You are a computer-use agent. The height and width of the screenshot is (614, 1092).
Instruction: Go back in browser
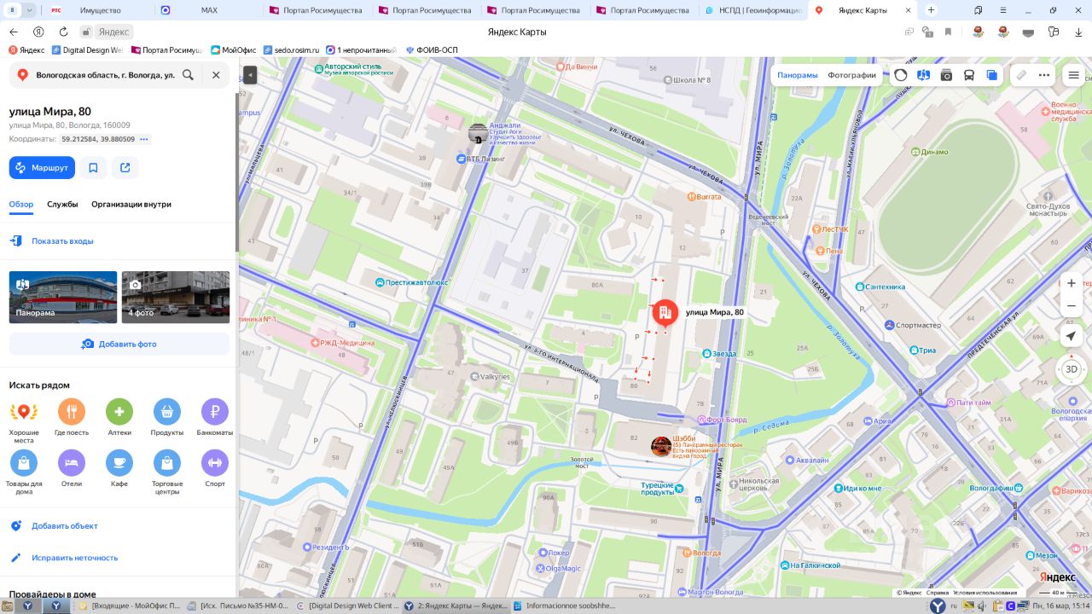point(13,32)
